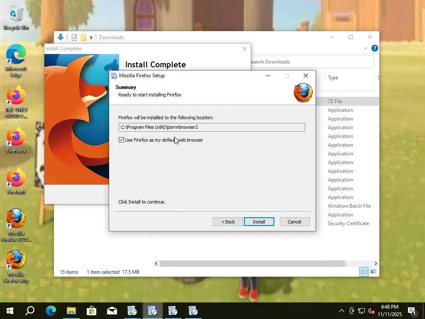
Task: Switch to Details view in Explorer
Action: tap(364, 272)
